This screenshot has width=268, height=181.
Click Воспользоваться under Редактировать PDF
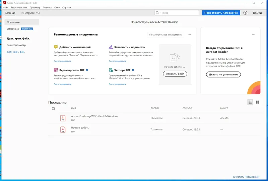[63, 84]
